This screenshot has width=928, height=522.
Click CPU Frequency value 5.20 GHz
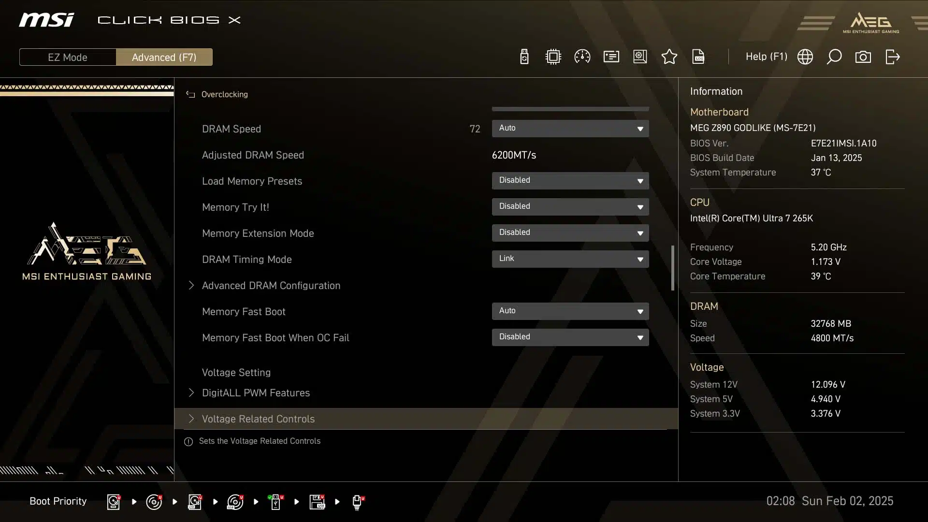point(828,247)
